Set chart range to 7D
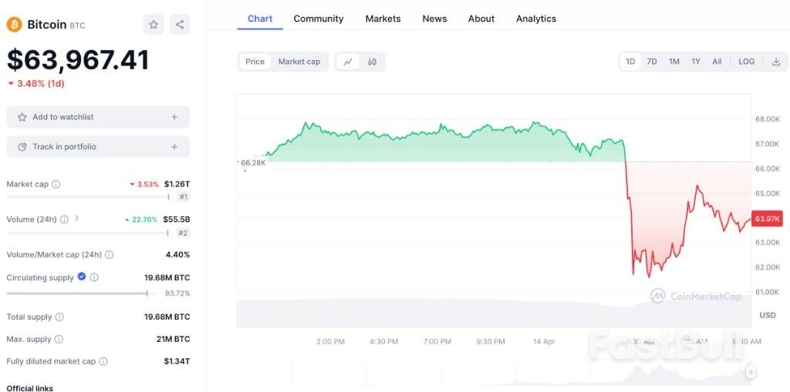 [652, 62]
